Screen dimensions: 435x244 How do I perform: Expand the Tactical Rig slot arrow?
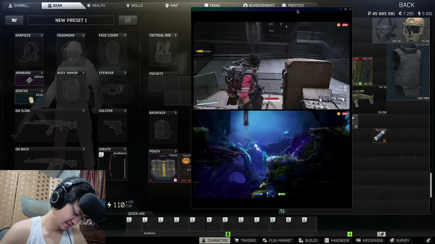tap(175, 35)
